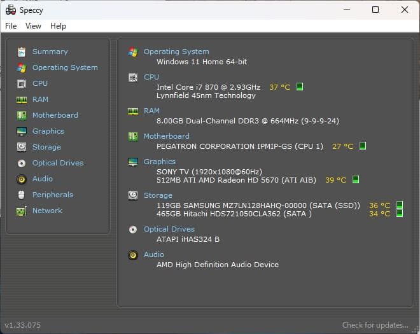Click the Audio speaker icon in sidebar
420x334 pixels.
click(22, 179)
